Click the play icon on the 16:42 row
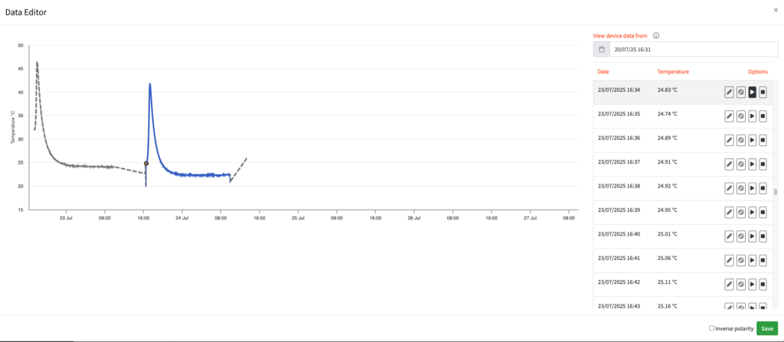The width and height of the screenshot is (784, 342). pyautogui.click(x=752, y=284)
